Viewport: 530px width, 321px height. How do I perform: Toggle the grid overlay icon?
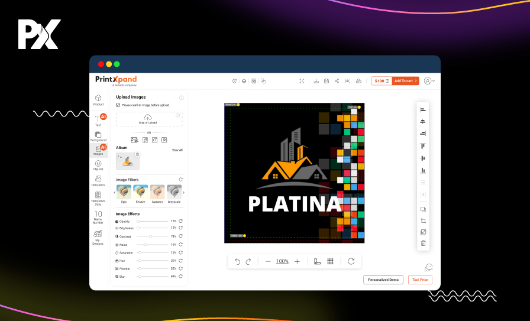click(330, 261)
